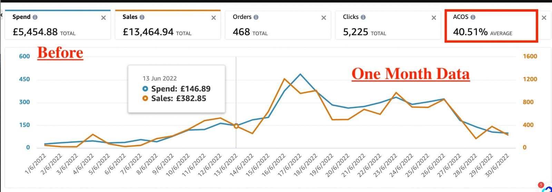Image resolution: width=552 pixels, height=192 pixels.
Task: Click the Clicks metric info icon
Action: (x=363, y=17)
